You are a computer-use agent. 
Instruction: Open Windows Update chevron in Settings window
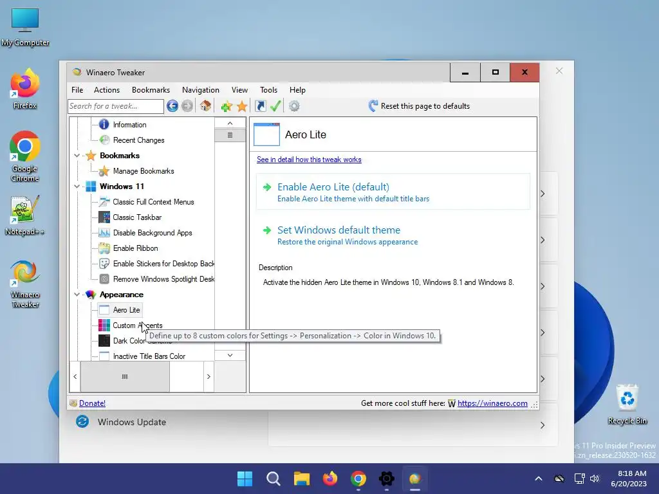pyautogui.click(x=543, y=425)
